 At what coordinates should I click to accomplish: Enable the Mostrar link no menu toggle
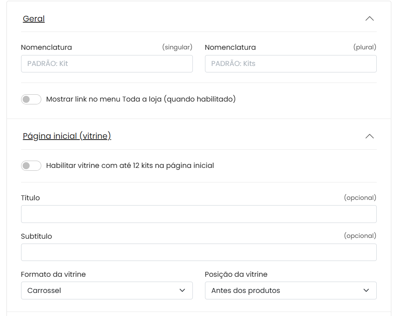(x=31, y=99)
